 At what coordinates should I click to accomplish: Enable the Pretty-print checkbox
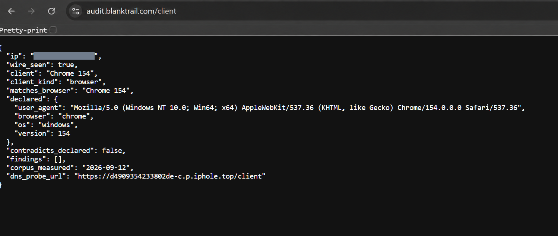point(53,30)
